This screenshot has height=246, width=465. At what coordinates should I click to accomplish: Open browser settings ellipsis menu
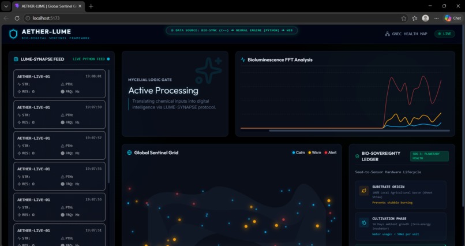click(437, 18)
